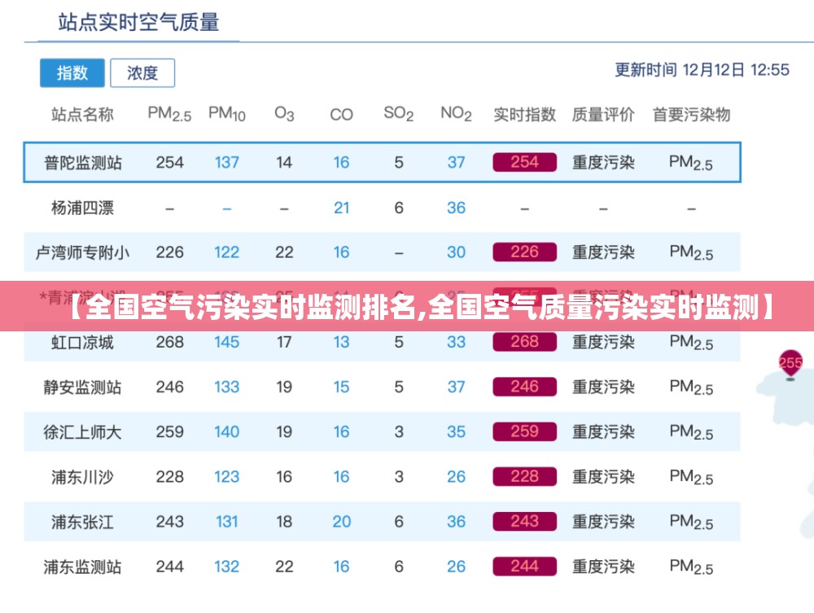Image resolution: width=814 pixels, height=613 pixels.
Task: Click PM10 value 133 for 静安监测站
Action: [x=227, y=387]
